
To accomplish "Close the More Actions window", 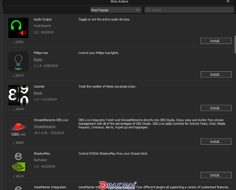I will [x=228, y=1].
